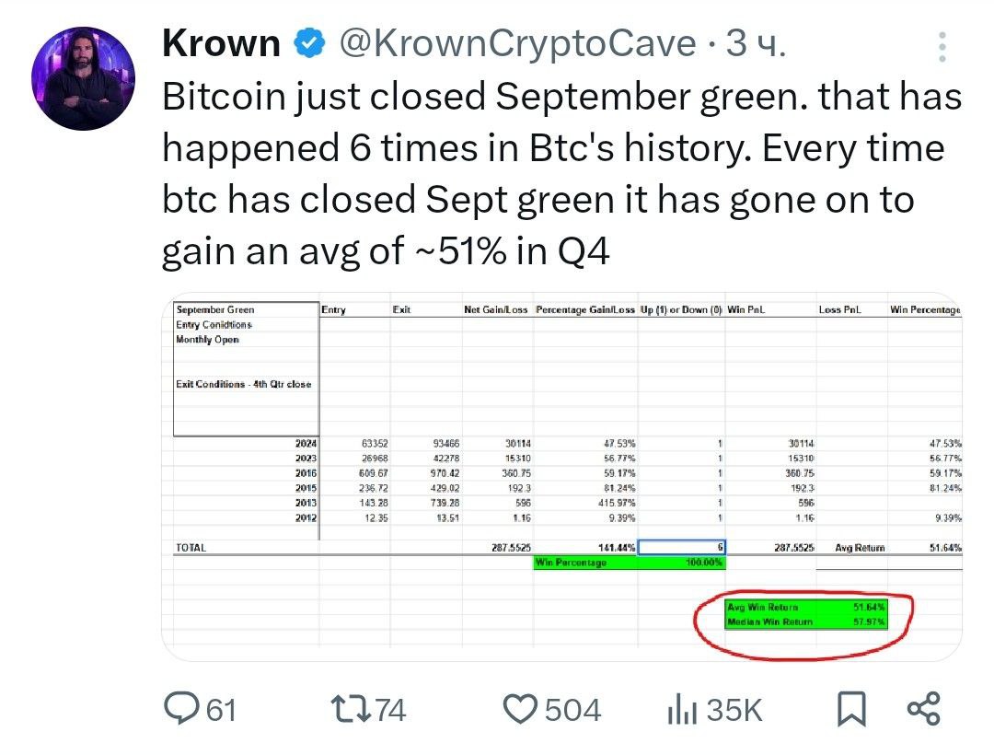Click the reply speech bubble icon

[x=179, y=709]
